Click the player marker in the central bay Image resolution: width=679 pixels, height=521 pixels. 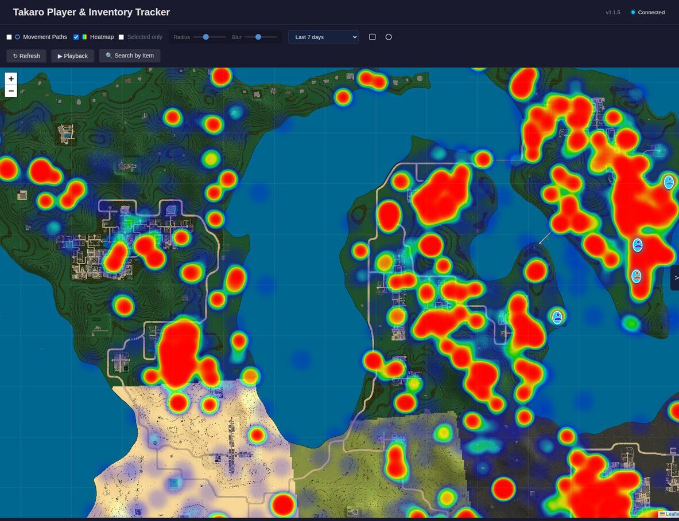pyautogui.click(x=557, y=316)
